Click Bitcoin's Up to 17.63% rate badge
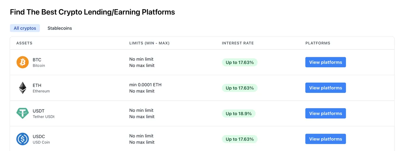Screen dimensions: 403x151 click(240, 62)
